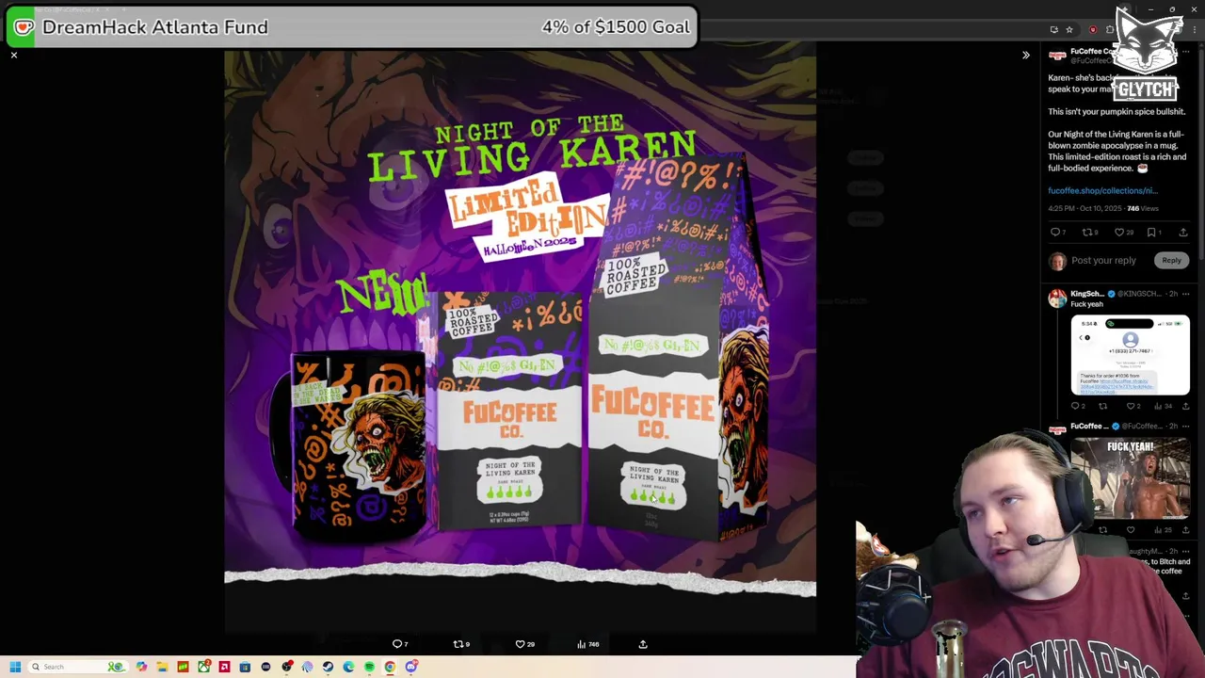
Task: Click the DreamHack Atlanta Fund goal bar
Action: point(350,27)
